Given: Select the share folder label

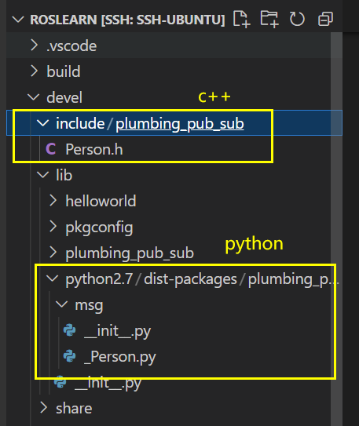Looking at the screenshot, I should (x=74, y=408).
